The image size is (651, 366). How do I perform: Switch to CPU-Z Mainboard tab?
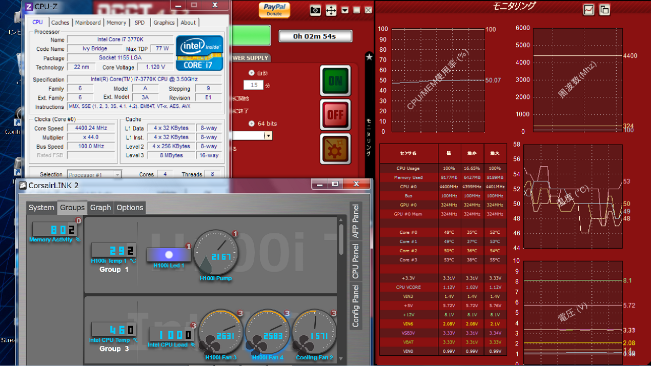(x=88, y=23)
